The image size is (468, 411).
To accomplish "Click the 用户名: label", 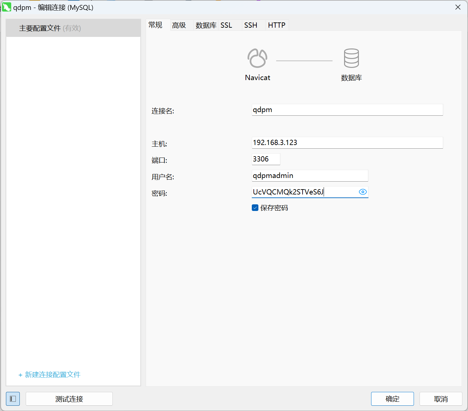I will tap(163, 177).
